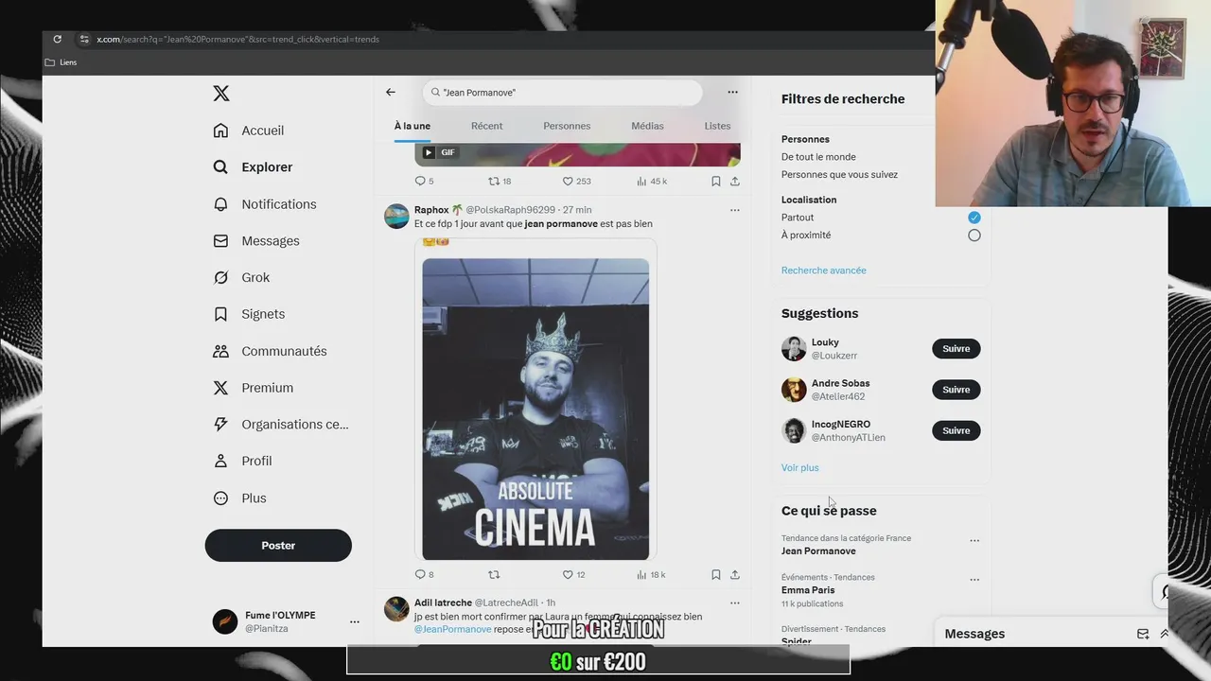Click the Communautés people icon
This screenshot has height=681, width=1211.
click(x=220, y=351)
